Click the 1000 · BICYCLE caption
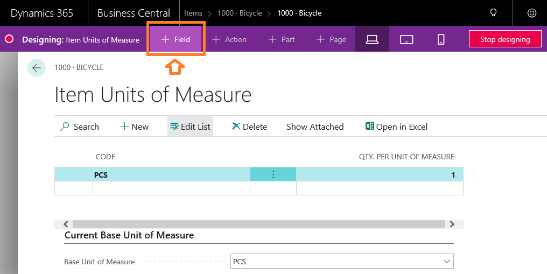The width and height of the screenshot is (547, 274). click(79, 67)
